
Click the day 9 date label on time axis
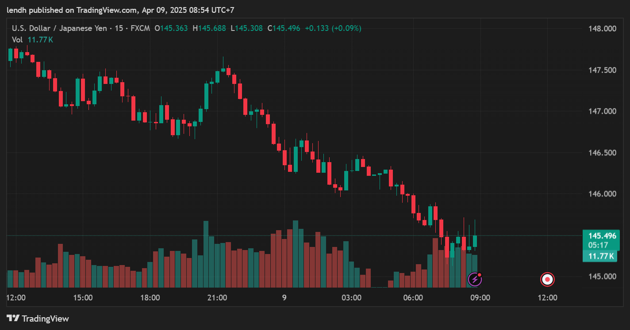(284, 298)
